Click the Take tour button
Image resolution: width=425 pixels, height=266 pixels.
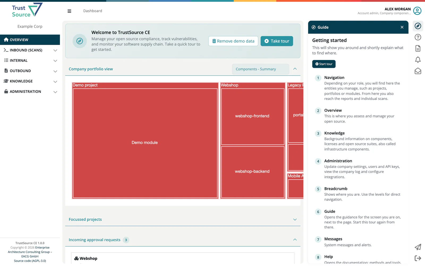[x=277, y=41]
